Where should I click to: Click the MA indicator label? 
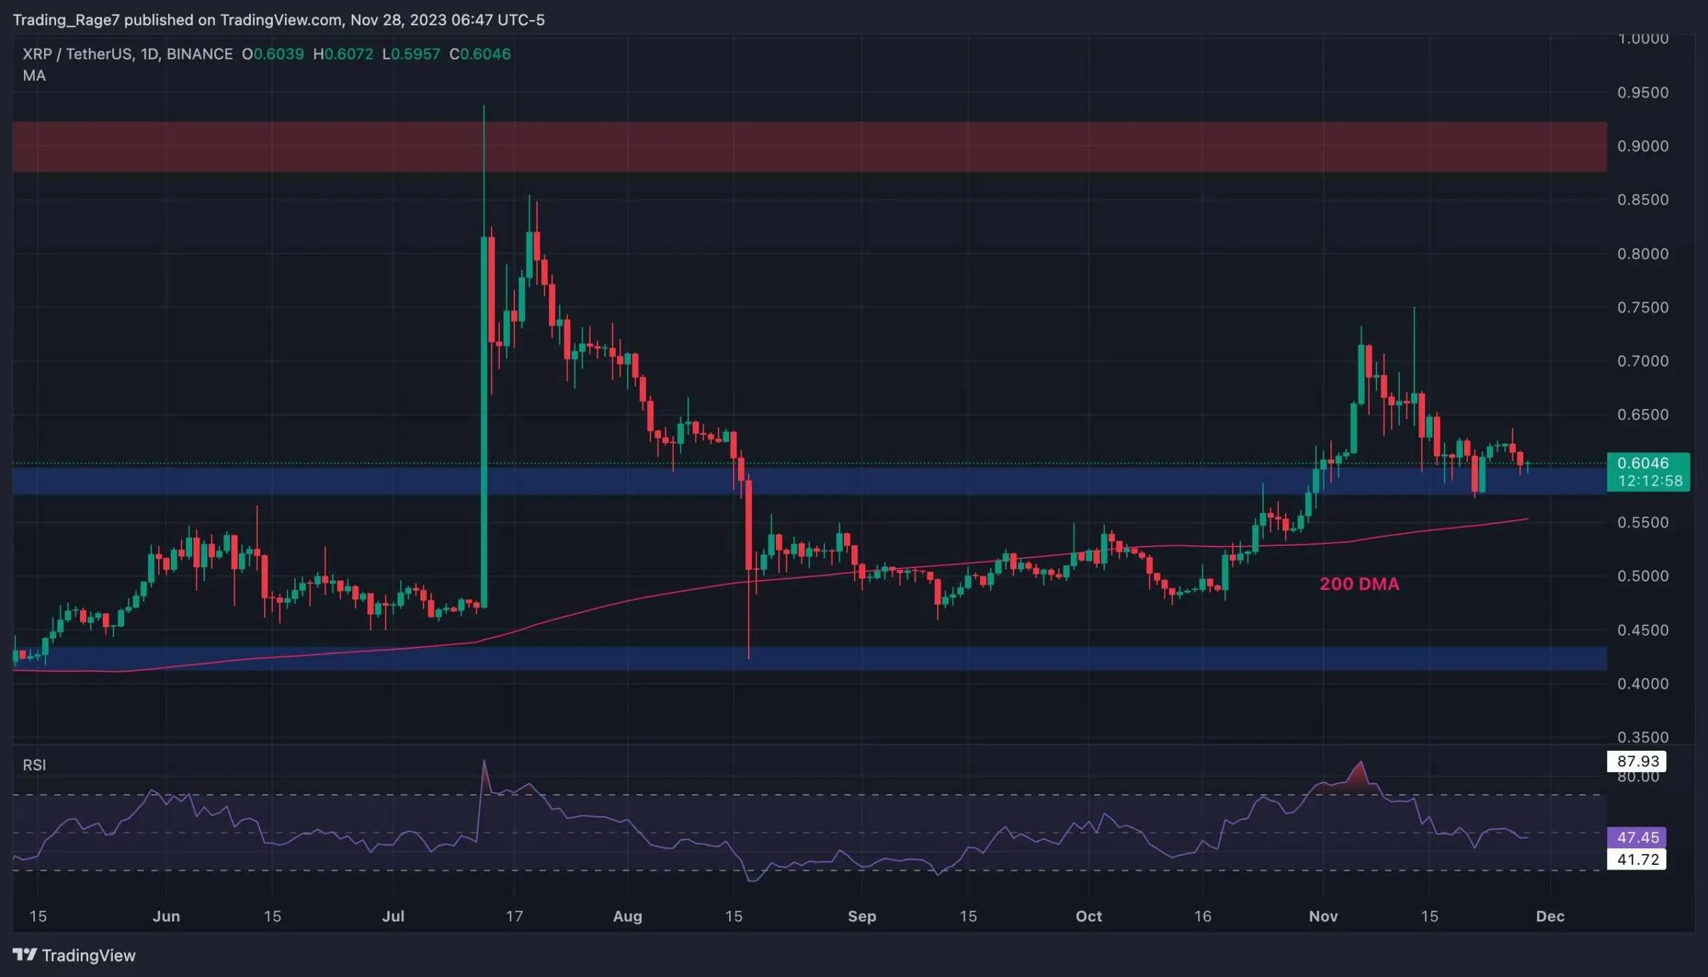click(x=33, y=76)
